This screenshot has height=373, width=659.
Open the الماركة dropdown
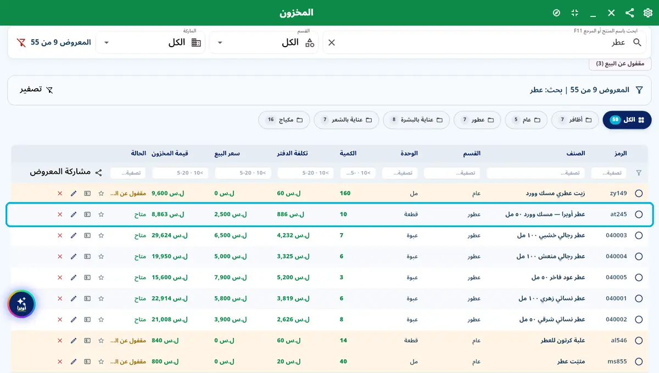coord(150,42)
